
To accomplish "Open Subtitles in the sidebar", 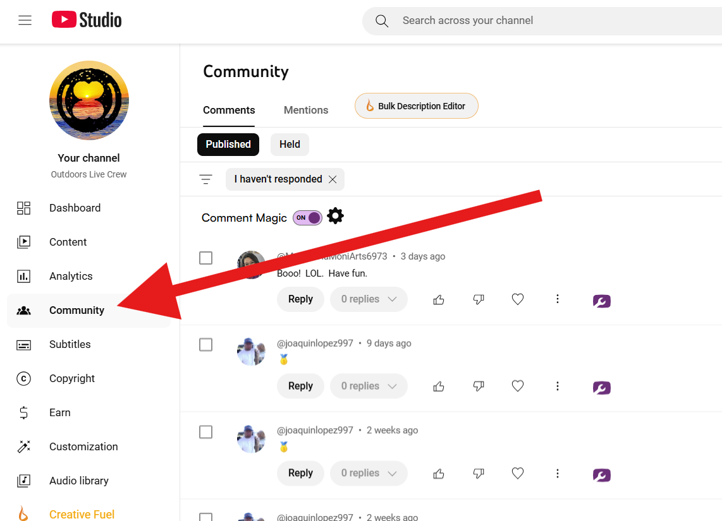I will [x=89, y=344].
